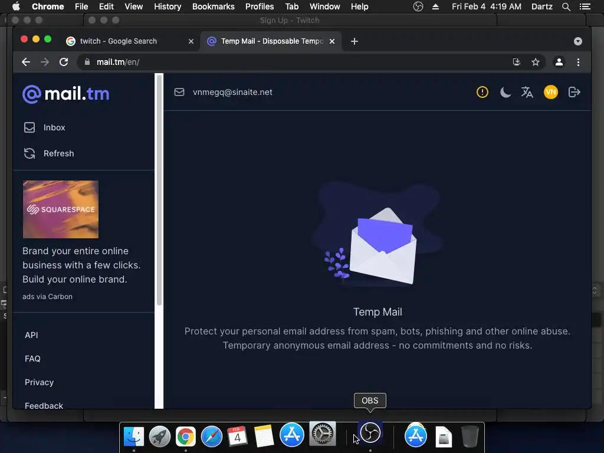The image size is (604, 453).
Task: Open the Trash in the Dock
Action: [470, 436]
